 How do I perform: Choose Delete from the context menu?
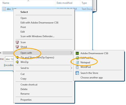[44, 89]
